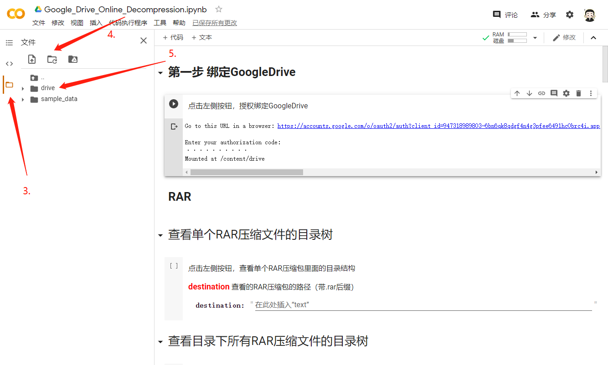Collapse the 查看目录下所有RAR压缩文件的目录树 section
This screenshot has width=608, height=365.
160,342
